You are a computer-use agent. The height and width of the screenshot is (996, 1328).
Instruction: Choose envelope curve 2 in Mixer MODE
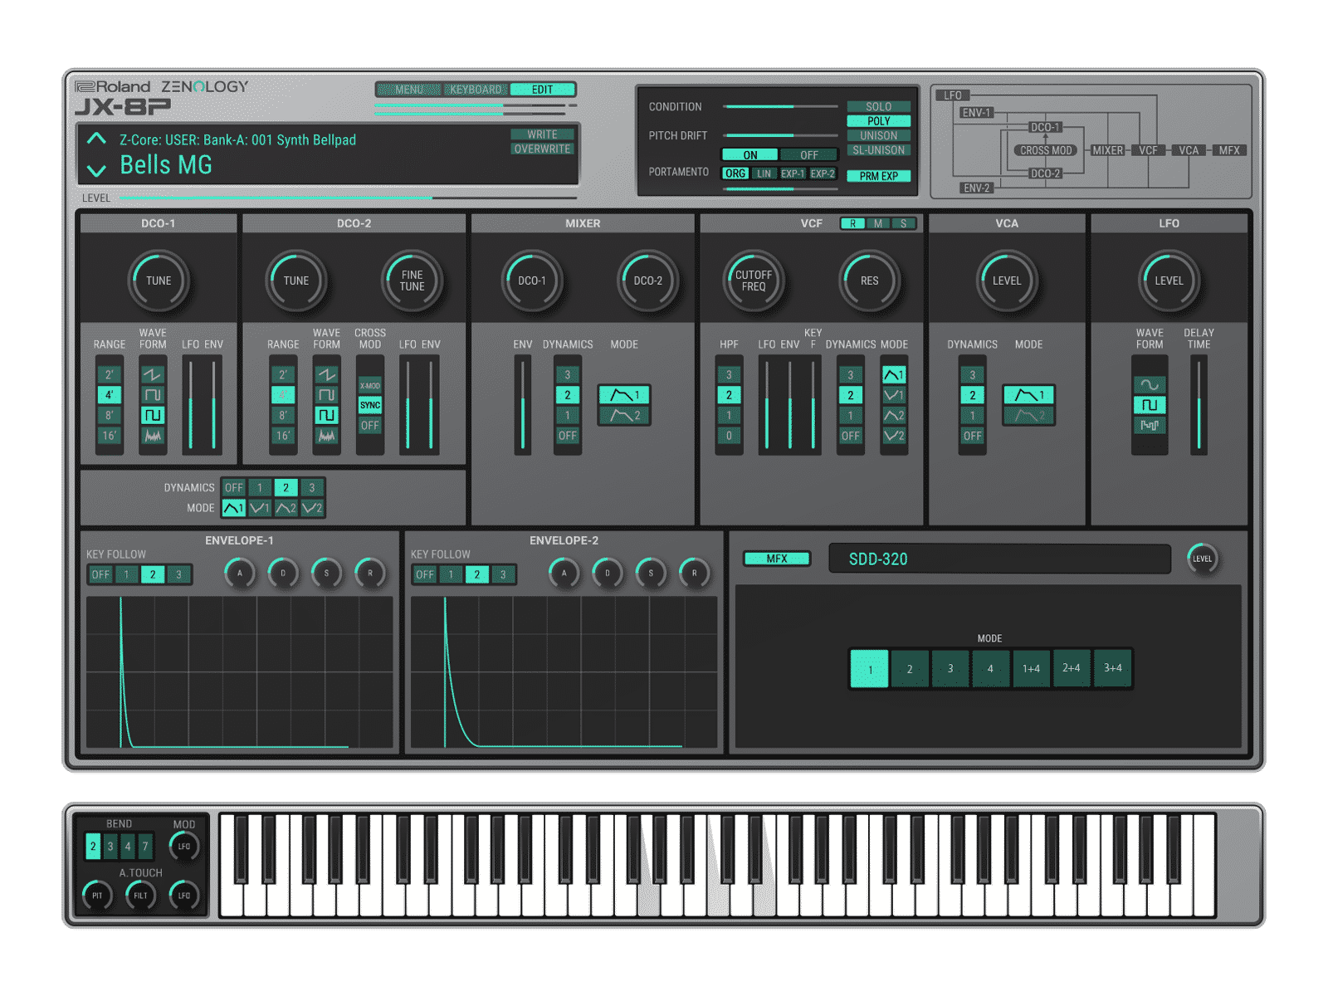click(624, 415)
